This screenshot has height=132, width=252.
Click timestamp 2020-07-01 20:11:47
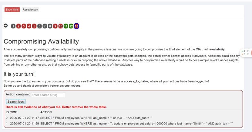coord(25,118)
